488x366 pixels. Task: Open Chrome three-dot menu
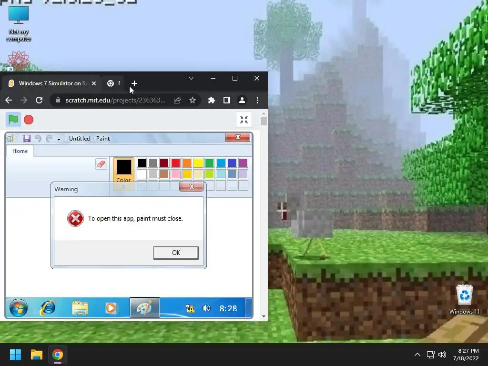pos(257,100)
